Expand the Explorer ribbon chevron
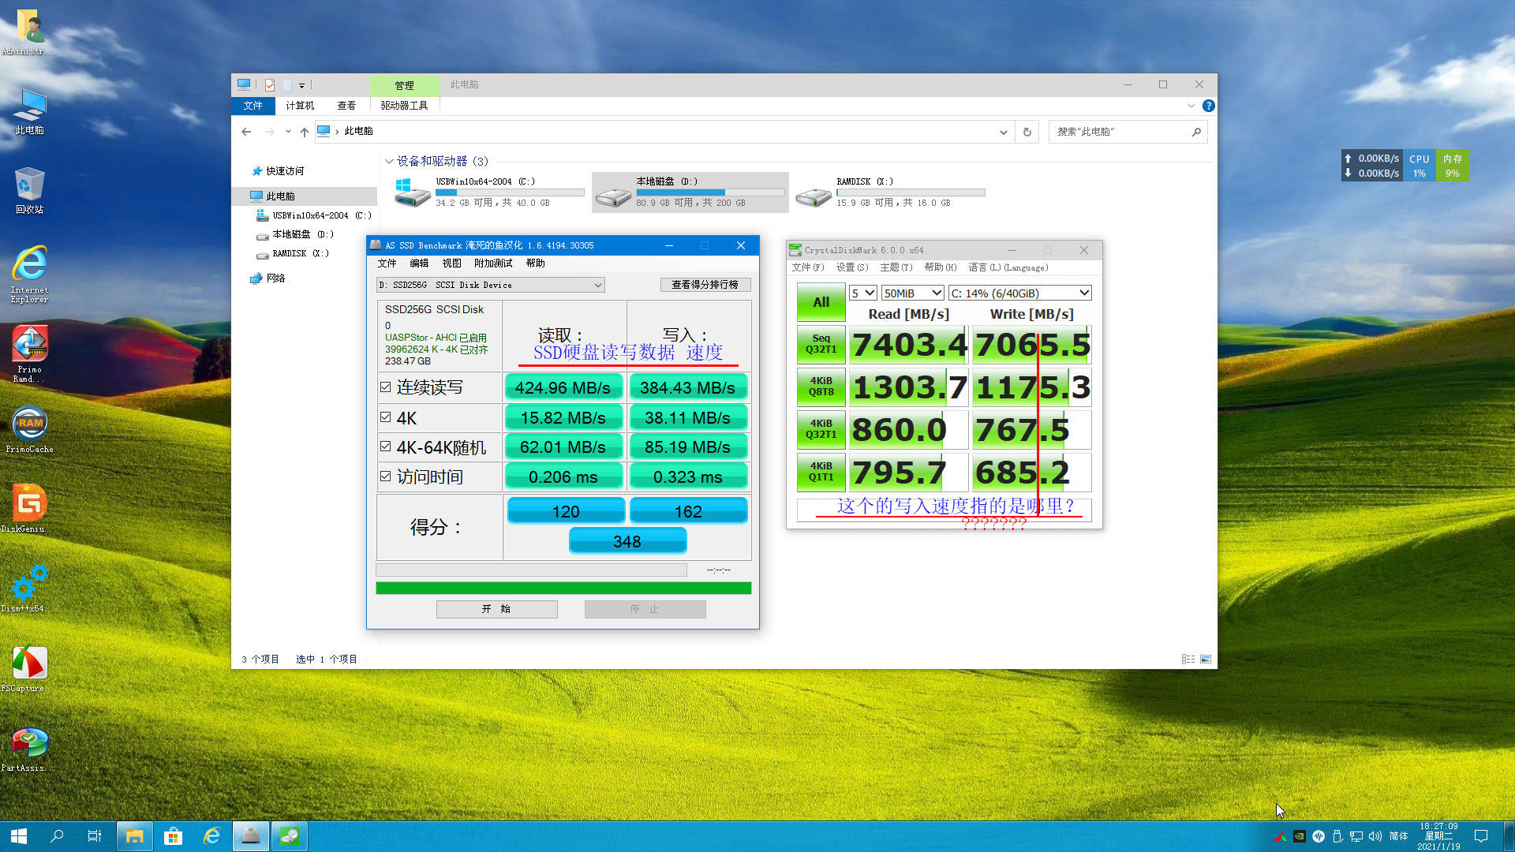Image resolution: width=1515 pixels, height=852 pixels. [x=1191, y=106]
